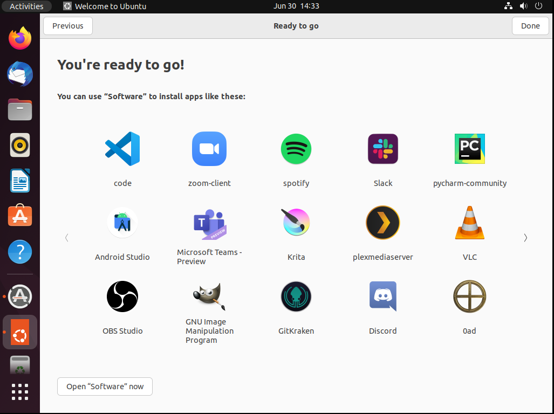
Task: Open the clock and calendar menu
Action: click(296, 6)
